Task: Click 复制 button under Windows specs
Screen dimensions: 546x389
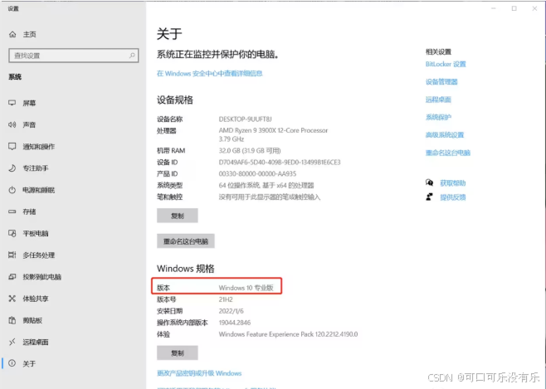Action: 178,353
